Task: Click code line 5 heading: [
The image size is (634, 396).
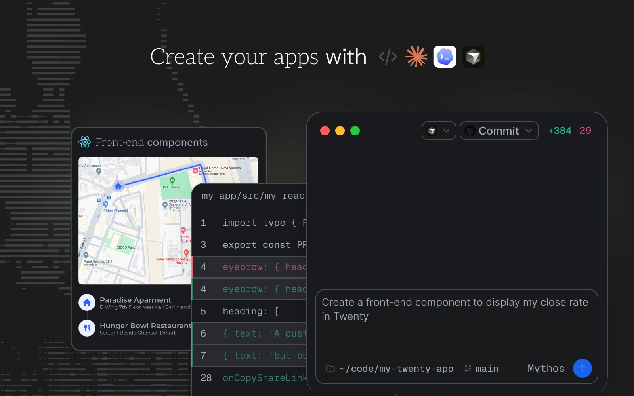Action: (x=249, y=311)
